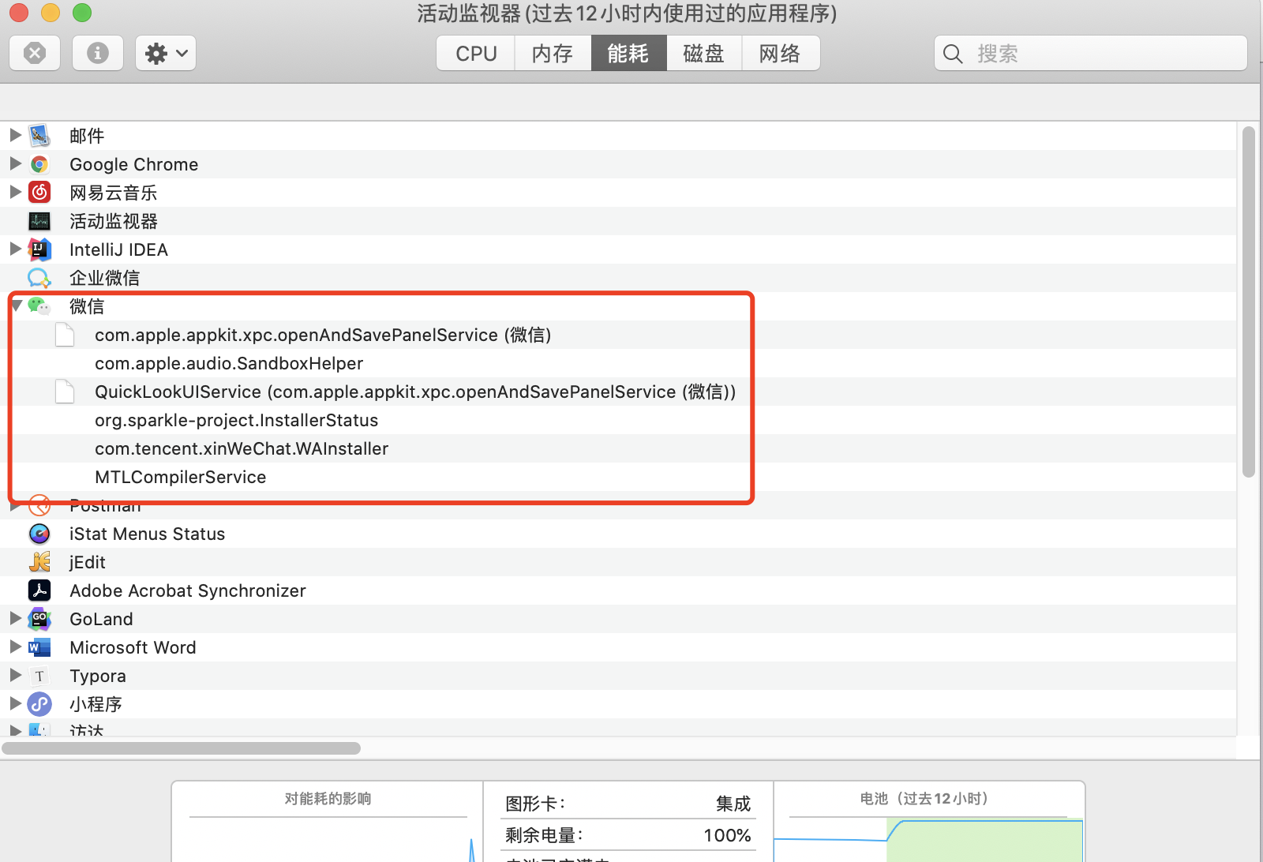Select the 活动监视器 process row
1263x862 pixels.
(x=619, y=221)
